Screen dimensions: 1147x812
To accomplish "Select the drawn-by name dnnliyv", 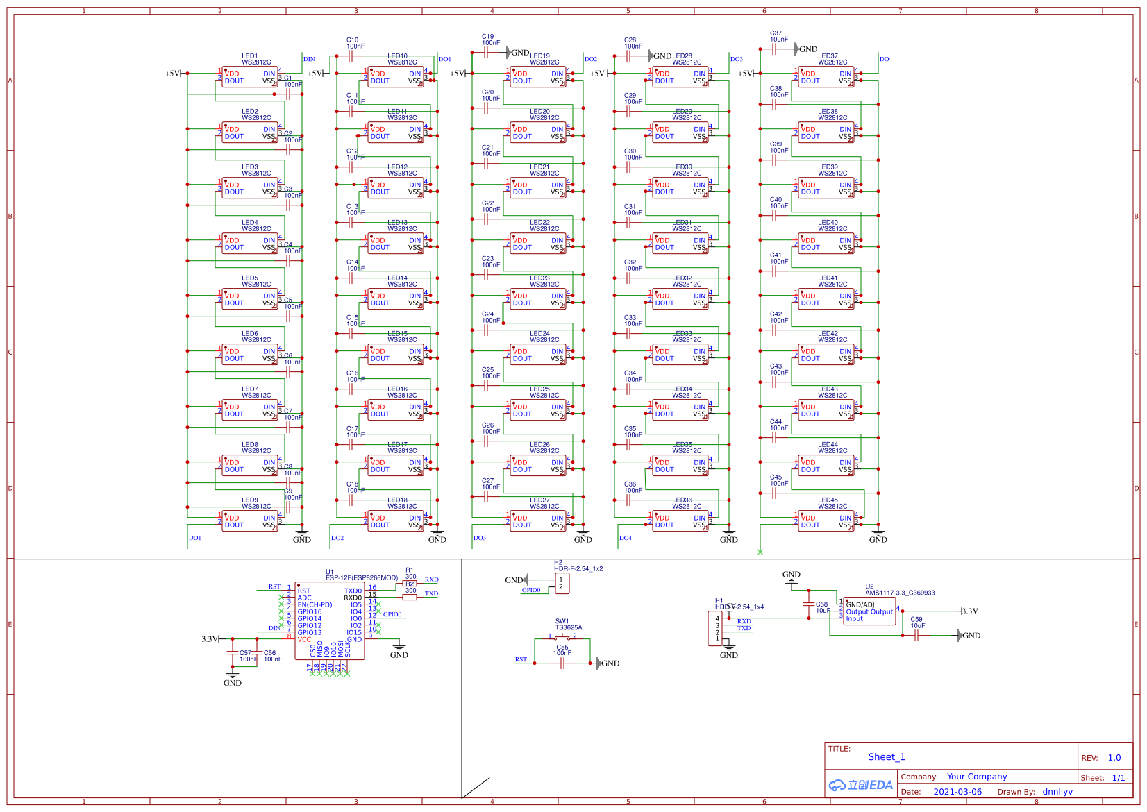I will (1057, 792).
